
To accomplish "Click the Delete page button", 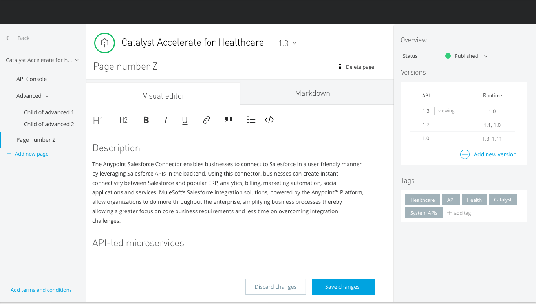I will point(356,67).
